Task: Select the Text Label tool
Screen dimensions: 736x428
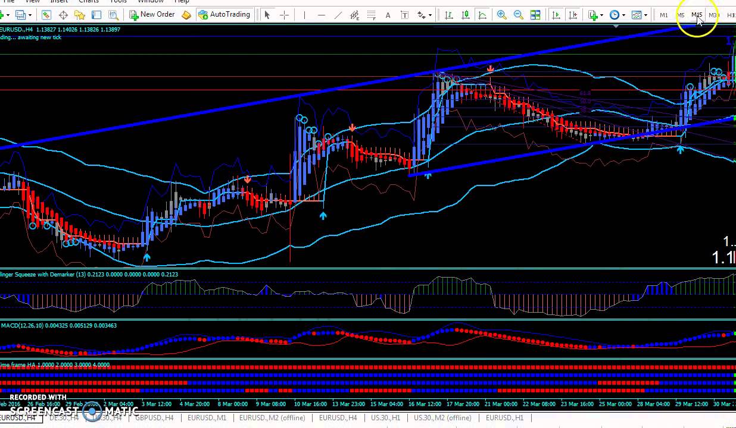Action: coord(405,15)
